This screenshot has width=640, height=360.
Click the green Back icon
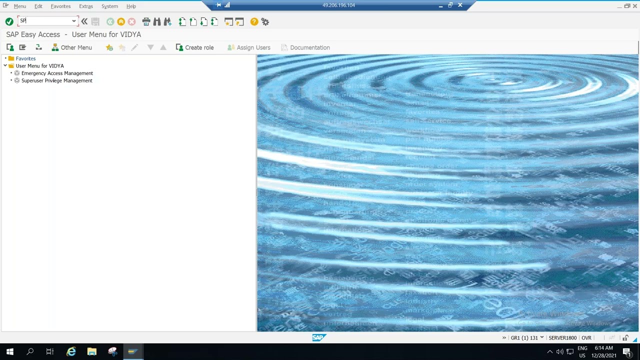tap(110, 21)
